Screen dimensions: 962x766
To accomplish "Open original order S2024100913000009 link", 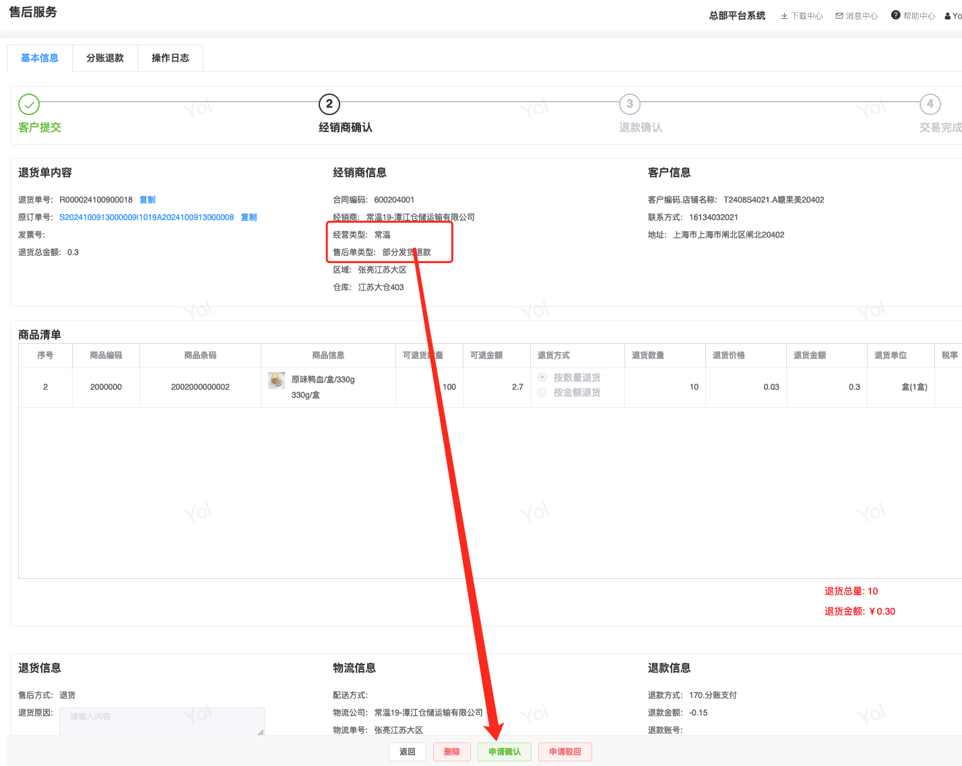I will tap(147, 217).
